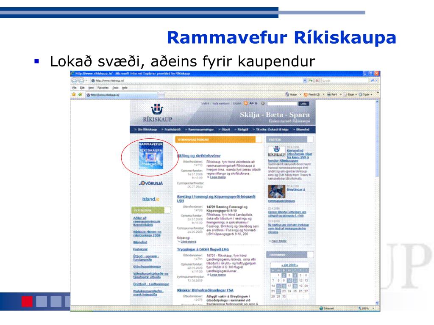Click the IE back button
Screen dimensions: 434x325
pyautogui.click(x=75, y=81)
